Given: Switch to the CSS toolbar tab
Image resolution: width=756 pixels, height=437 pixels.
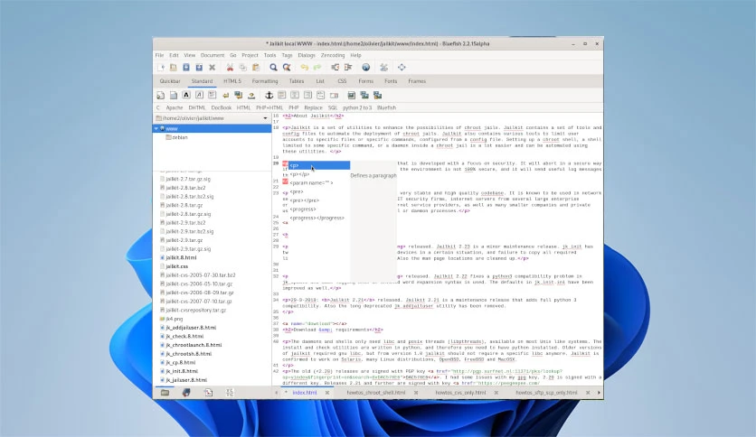Looking at the screenshot, I should tap(342, 81).
